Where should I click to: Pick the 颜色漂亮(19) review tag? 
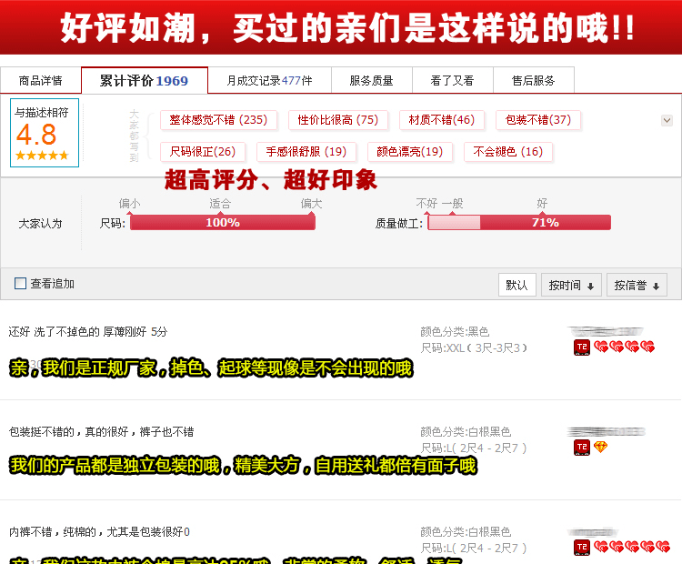pos(410,152)
